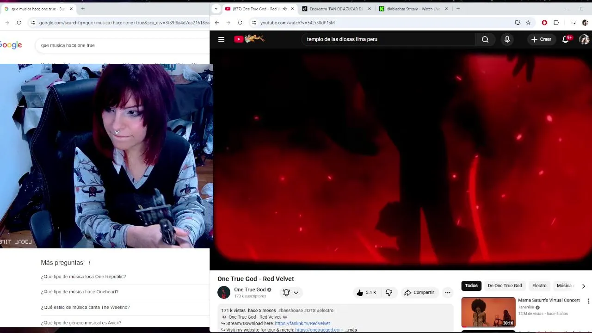Go back in YouTube browser window
This screenshot has width=592, height=333.
(217, 22)
